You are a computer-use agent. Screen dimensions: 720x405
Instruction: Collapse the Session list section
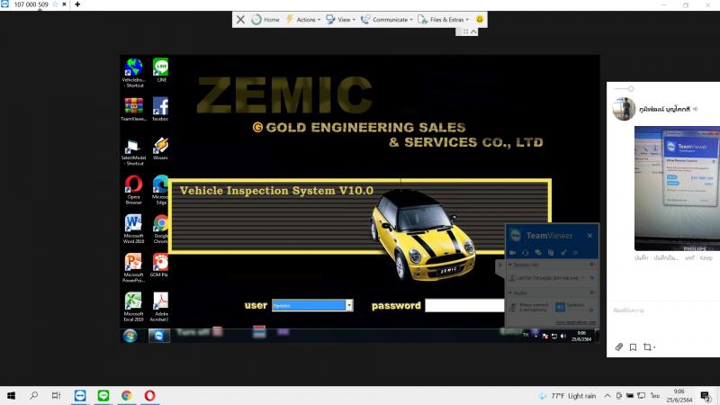(x=510, y=265)
